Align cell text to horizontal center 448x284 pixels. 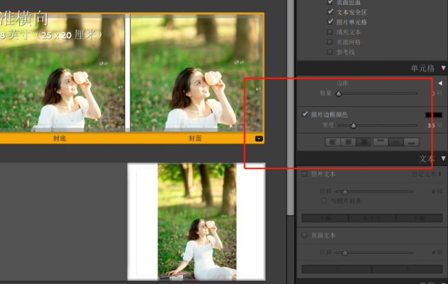[x=348, y=142]
